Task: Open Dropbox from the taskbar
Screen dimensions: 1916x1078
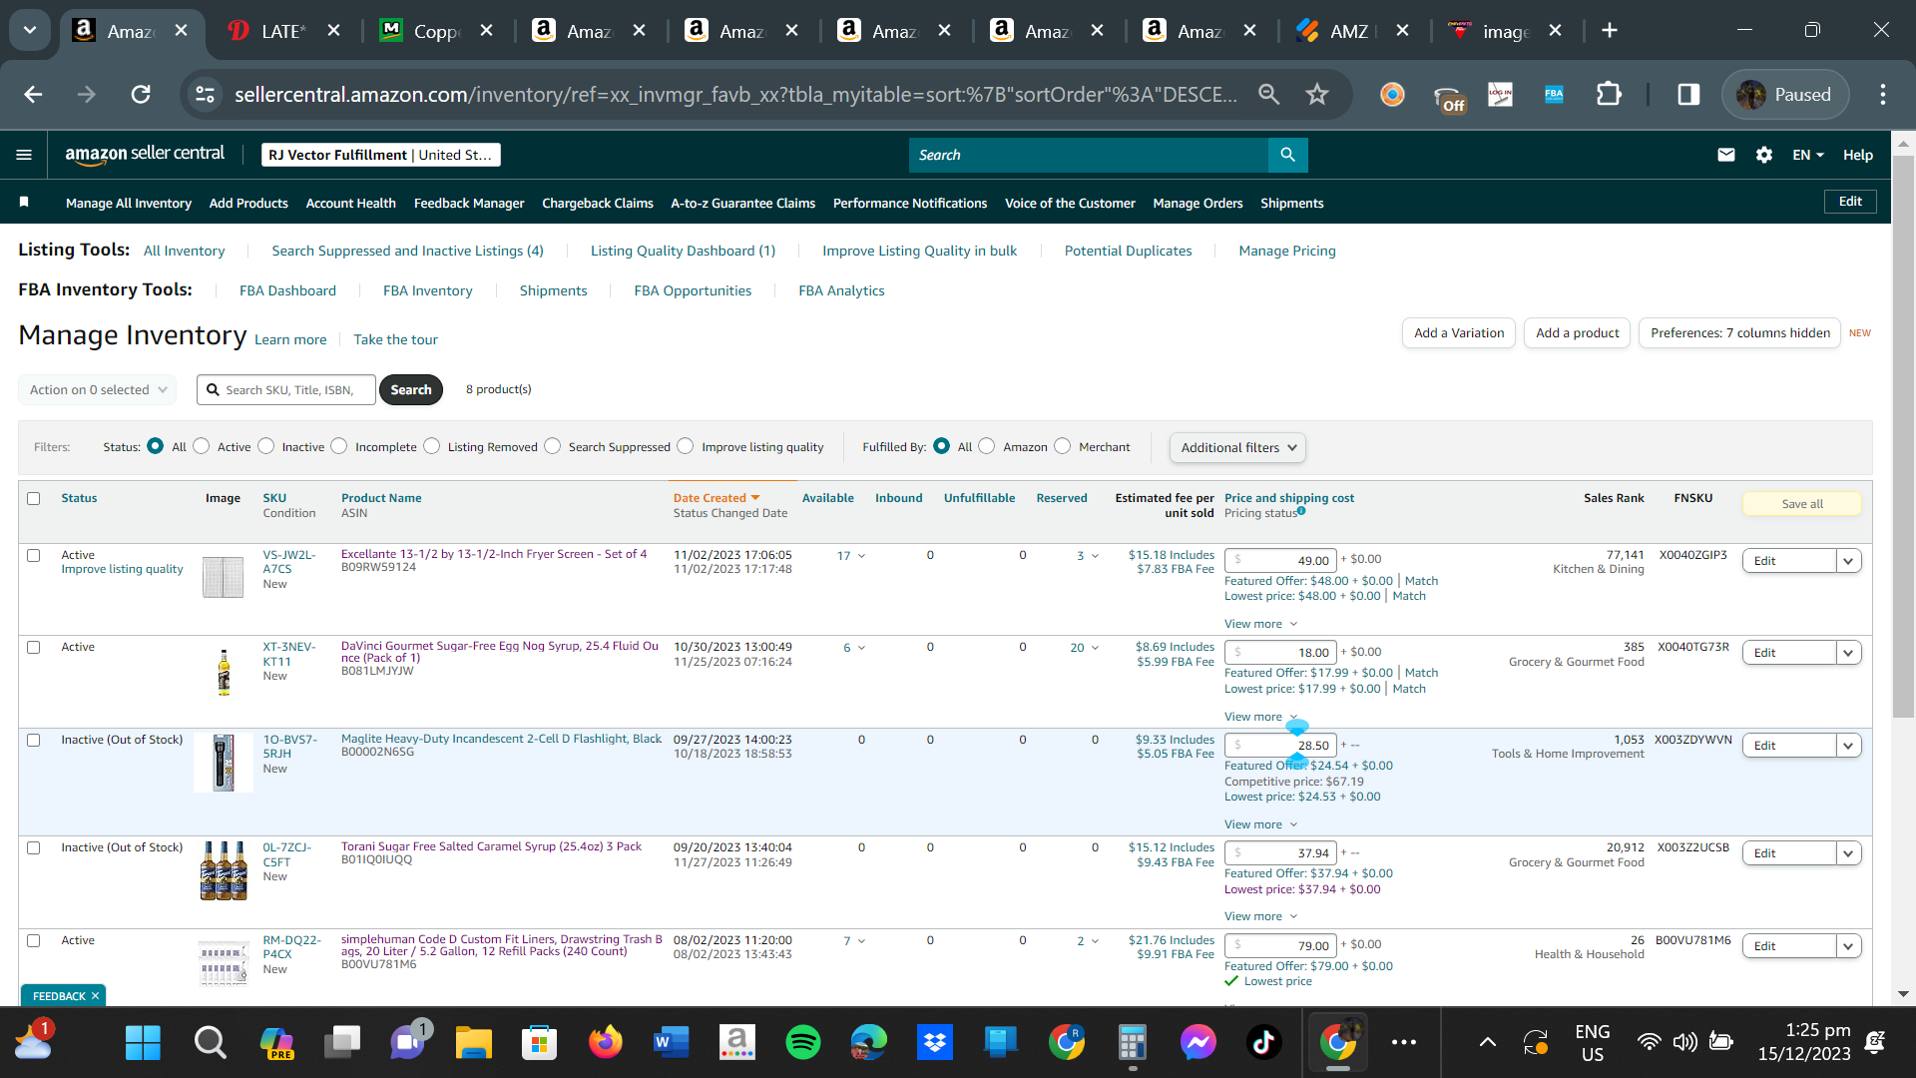Action: coord(935,1043)
